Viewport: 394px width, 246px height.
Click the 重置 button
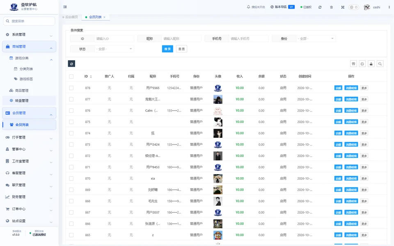point(181,49)
